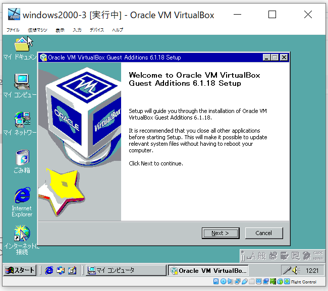Click the IME pen icon in system tray
328x291 pixels.
click(x=287, y=270)
